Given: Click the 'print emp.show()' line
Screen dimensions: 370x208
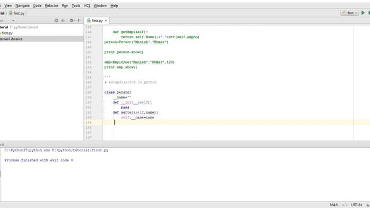Looking at the screenshot, I should point(121,67).
